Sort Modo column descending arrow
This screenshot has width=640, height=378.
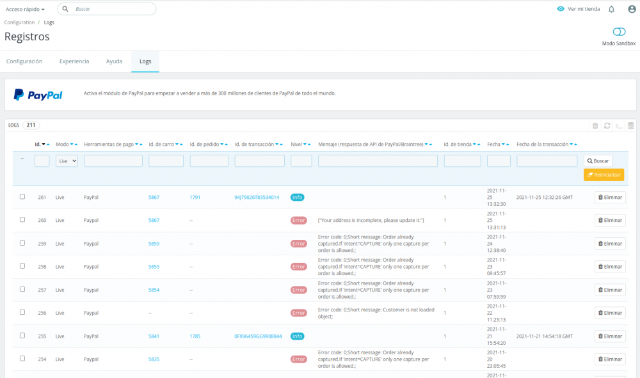click(x=72, y=145)
